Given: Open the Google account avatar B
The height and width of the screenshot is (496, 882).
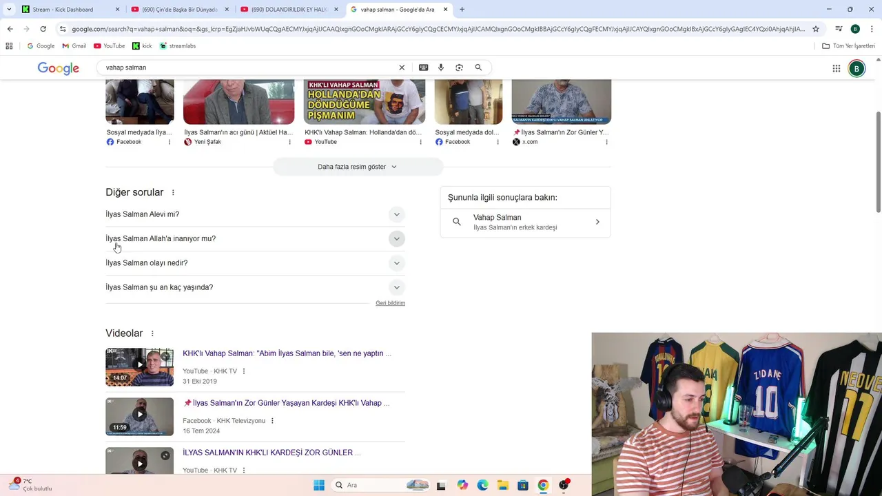Looking at the screenshot, I should pyautogui.click(x=857, y=68).
